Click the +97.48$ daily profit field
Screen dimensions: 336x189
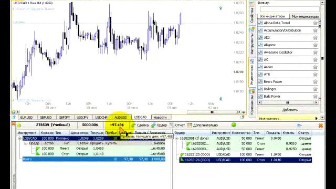(117, 125)
